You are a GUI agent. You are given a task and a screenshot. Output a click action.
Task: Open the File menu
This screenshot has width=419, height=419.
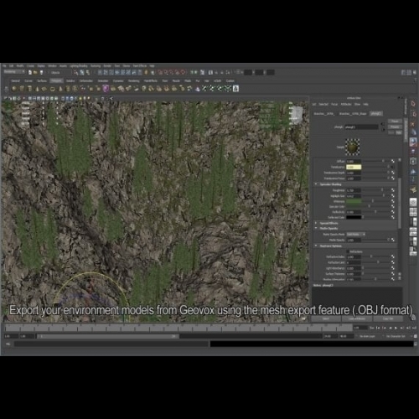4,66
